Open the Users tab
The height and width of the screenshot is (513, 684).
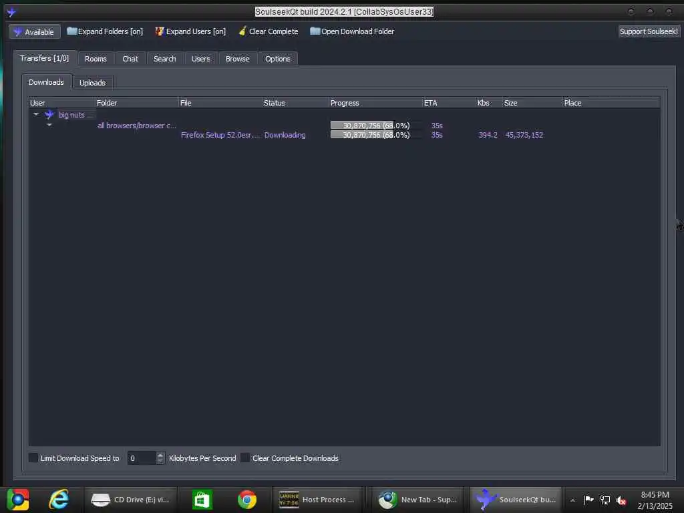click(200, 59)
